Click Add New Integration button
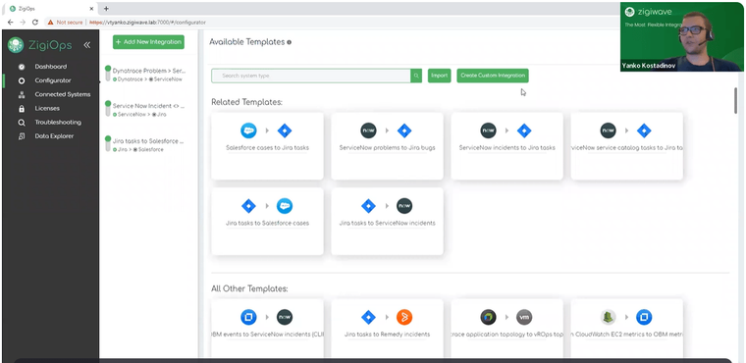The height and width of the screenshot is (363, 746). pos(148,42)
